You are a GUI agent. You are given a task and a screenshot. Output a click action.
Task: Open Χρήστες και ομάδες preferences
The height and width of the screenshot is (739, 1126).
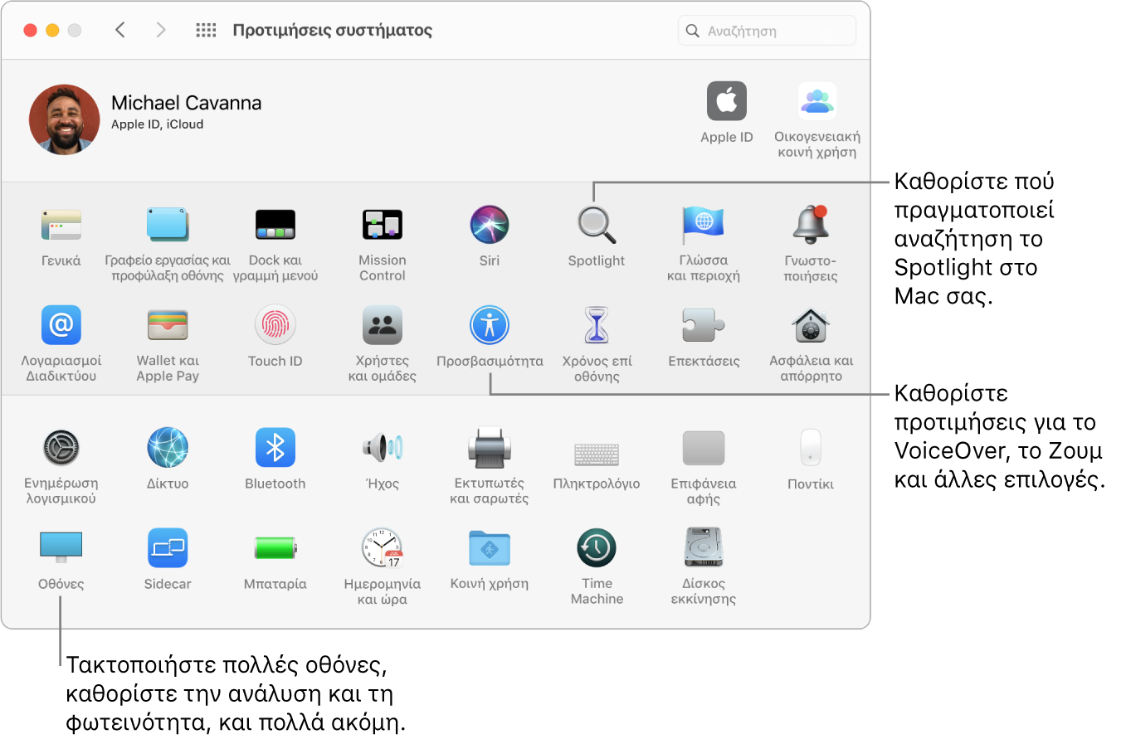tap(383, 325)
